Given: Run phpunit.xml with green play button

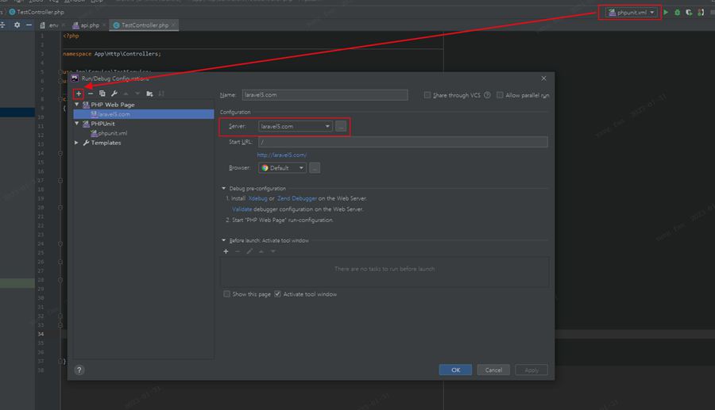Looking at the screenshot, I should point(666,13).
